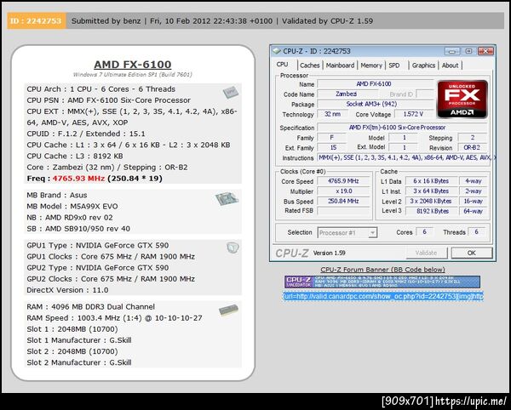Click the OK button in CPU-Z

[472, 253]
